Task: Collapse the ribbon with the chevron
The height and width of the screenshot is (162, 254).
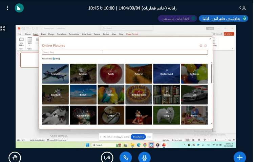Action: click(232, 48)
